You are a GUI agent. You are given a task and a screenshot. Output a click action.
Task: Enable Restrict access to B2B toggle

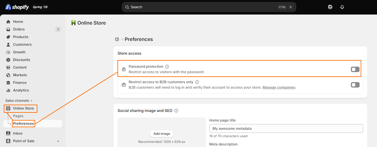[355, 85]
